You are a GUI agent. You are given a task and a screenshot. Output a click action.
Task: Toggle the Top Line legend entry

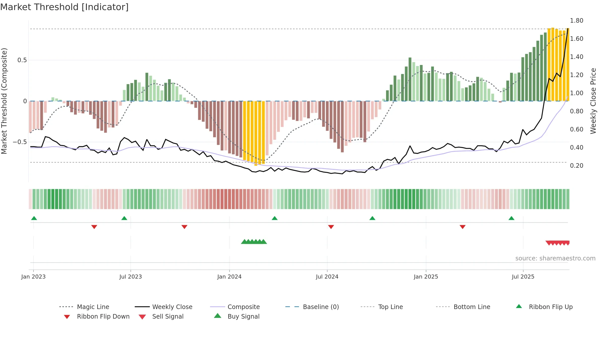coord(382,307)
